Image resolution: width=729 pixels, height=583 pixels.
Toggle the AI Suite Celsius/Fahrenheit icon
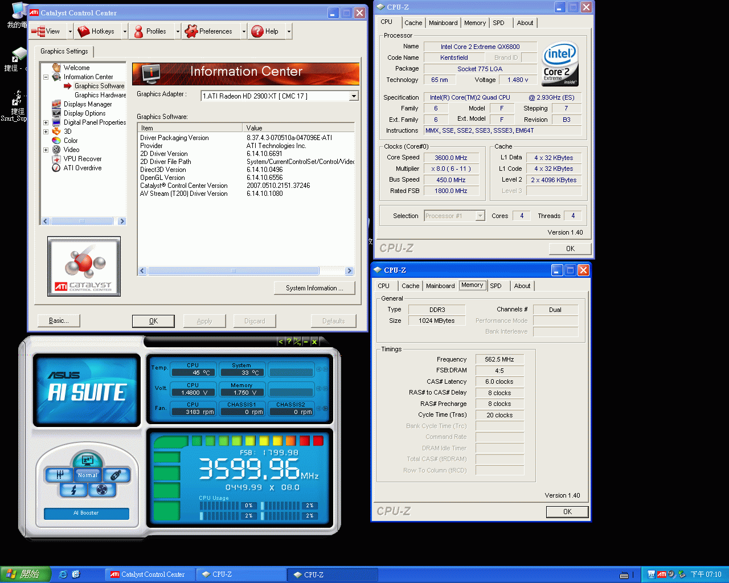[x=297, y=342]
